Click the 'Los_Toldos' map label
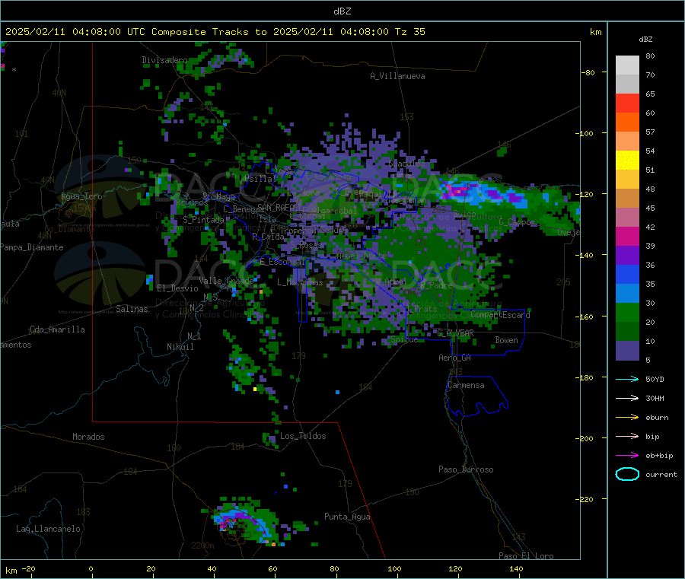Image resolution: width=685 pixels, height=579 pixels. click(303, 436)
